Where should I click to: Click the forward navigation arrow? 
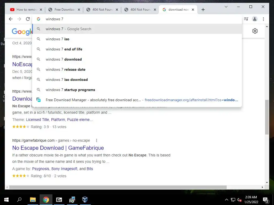(x=19, y=19)
